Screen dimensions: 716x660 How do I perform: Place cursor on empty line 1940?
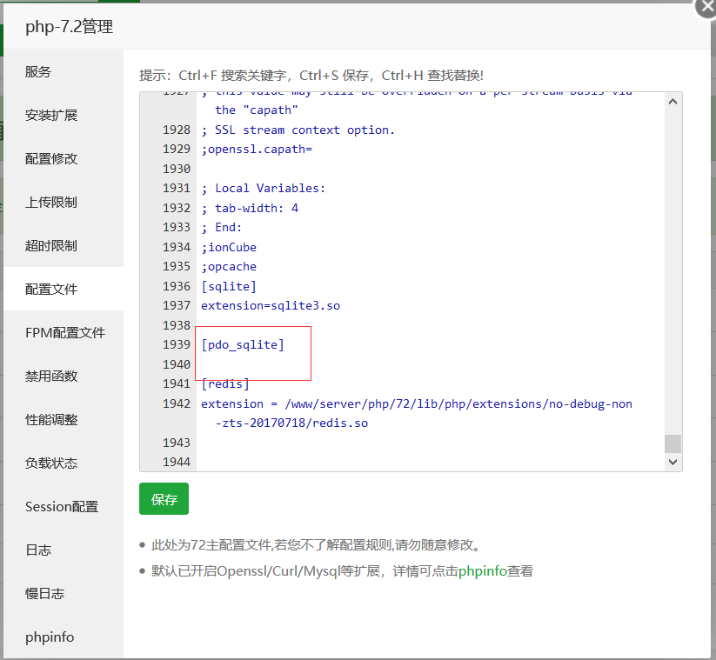[x=429, y=364]
